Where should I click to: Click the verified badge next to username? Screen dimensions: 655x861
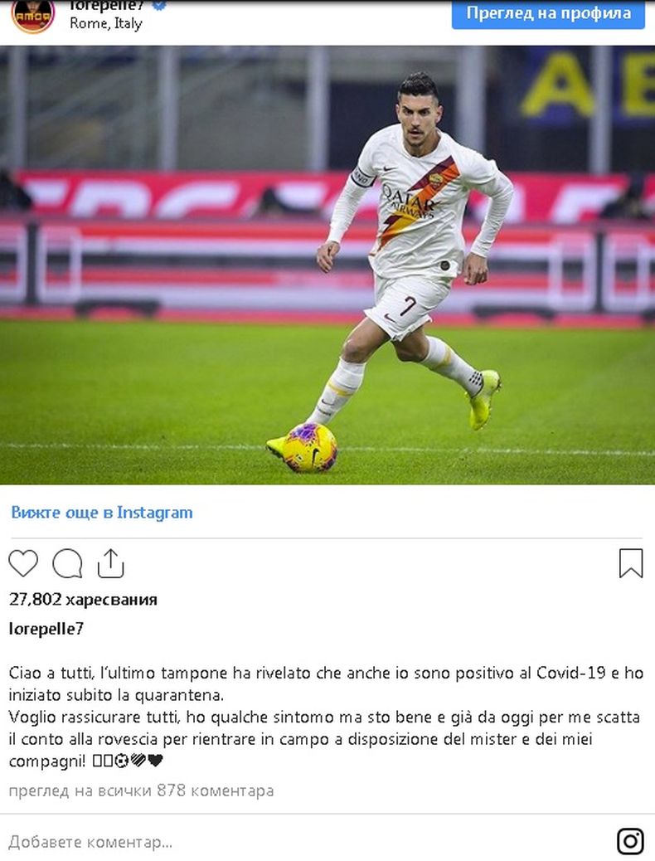pos(160,5)
